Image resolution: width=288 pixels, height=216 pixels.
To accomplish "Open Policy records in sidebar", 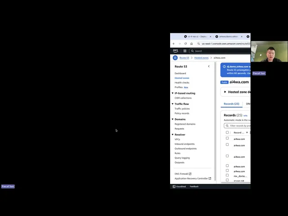I will click(x=182, y=113).
